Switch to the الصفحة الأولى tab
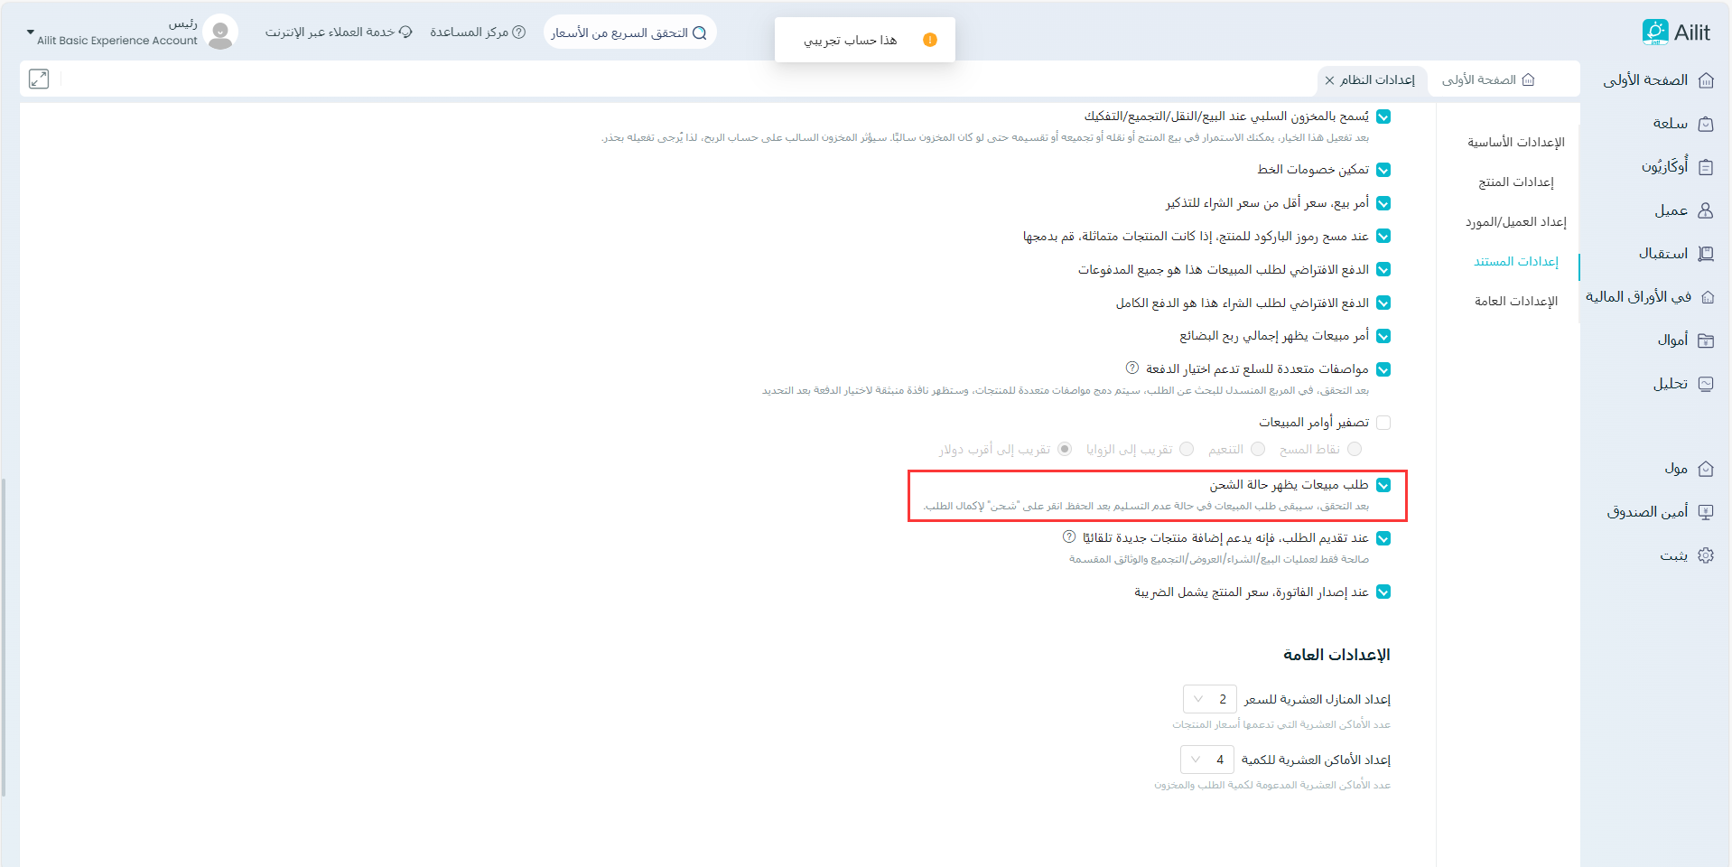1732x867 pixels. pyautogui.click(x=1487, y=80)
